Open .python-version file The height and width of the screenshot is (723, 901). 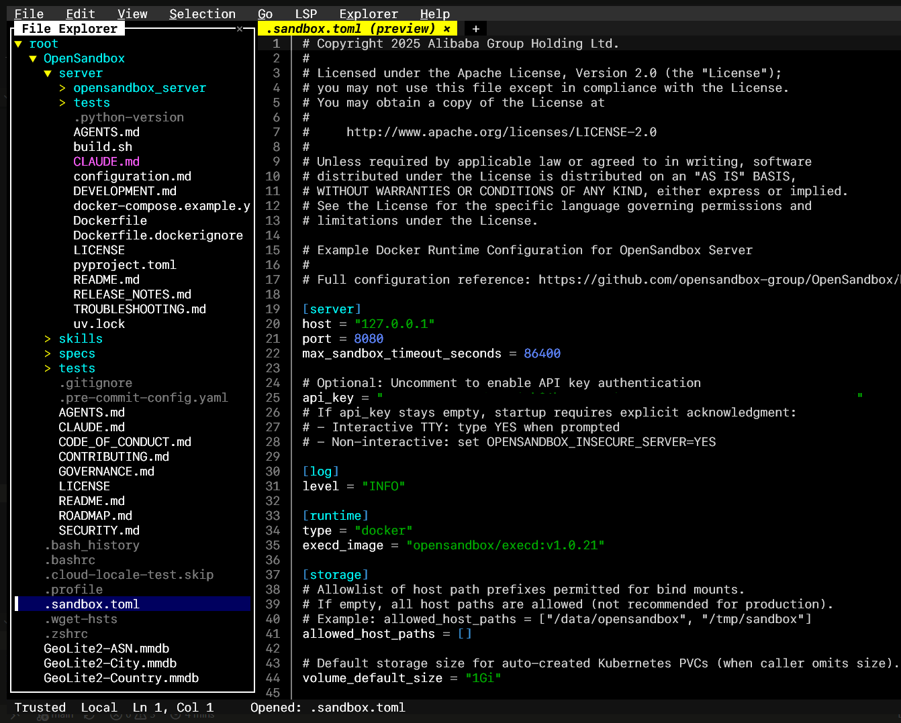point(129,117)
